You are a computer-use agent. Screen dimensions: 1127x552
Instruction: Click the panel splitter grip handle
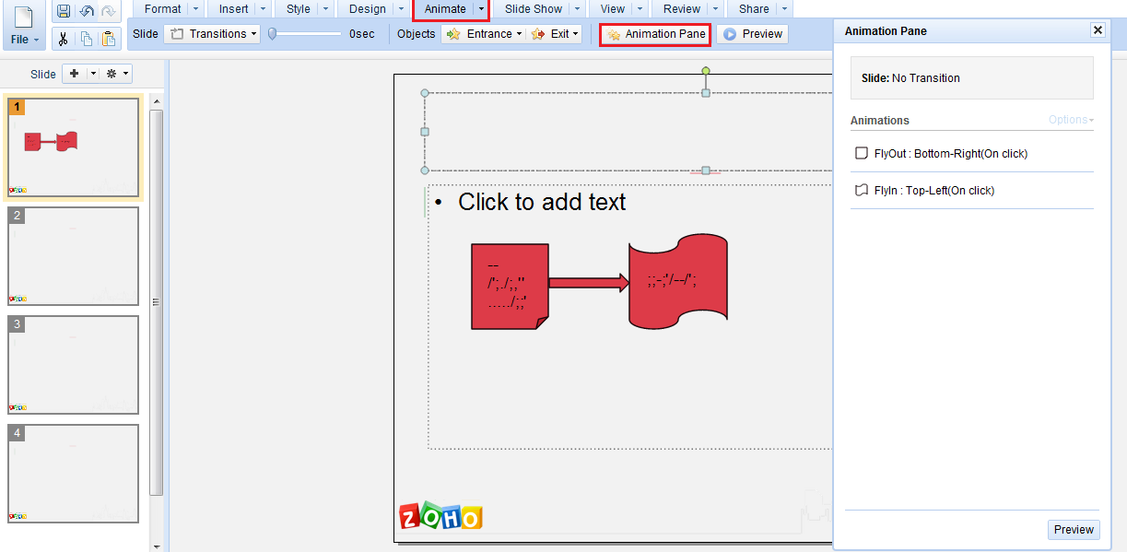coord(156,302)
